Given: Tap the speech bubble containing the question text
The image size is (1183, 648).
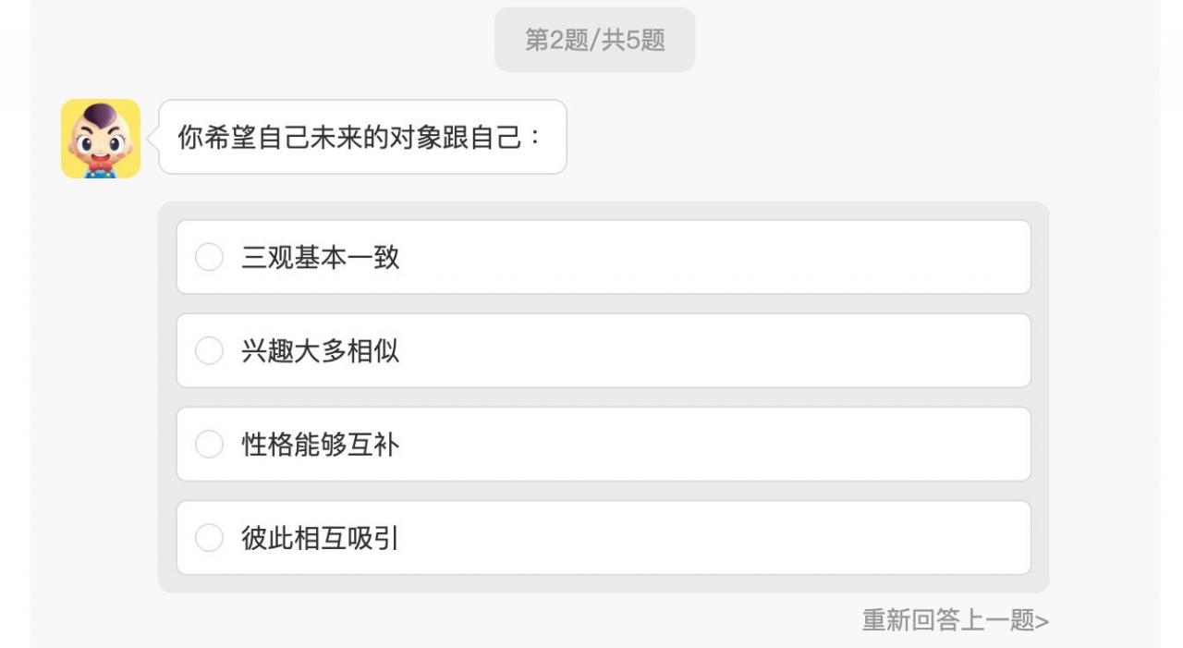Looking at the screenshot, I should [362, 137].
